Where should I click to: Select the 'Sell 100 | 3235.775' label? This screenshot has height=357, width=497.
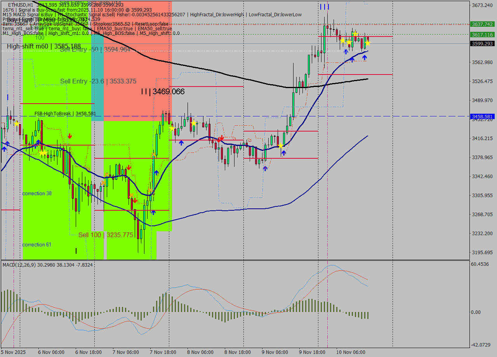[x=106, y=235]
